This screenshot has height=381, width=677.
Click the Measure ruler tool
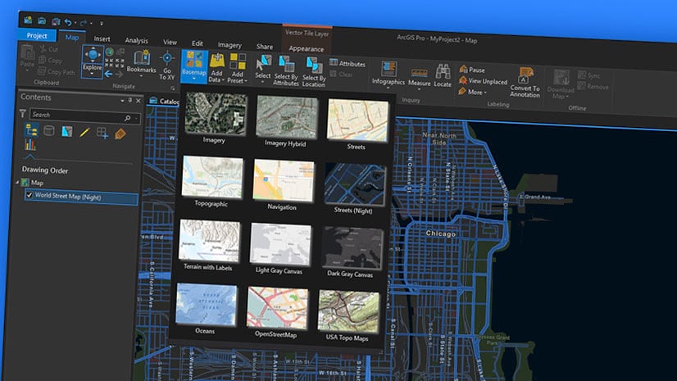point(420,76)
